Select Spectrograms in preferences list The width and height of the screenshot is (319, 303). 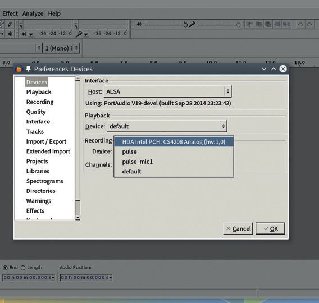[44, 181]
